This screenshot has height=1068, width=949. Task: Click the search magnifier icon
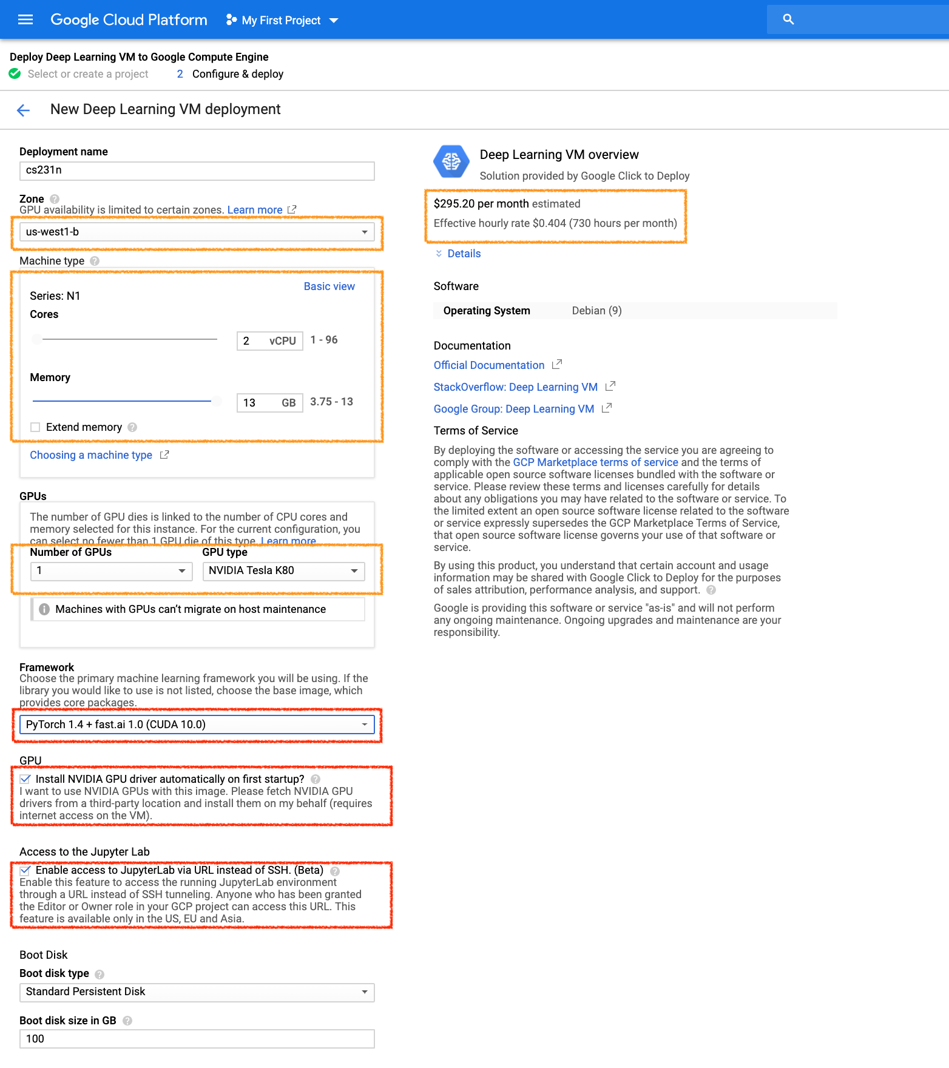point(788,19)
